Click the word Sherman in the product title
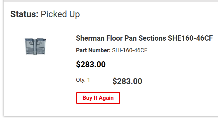Screen dimensions: 218x118 (x=90, y=38)
